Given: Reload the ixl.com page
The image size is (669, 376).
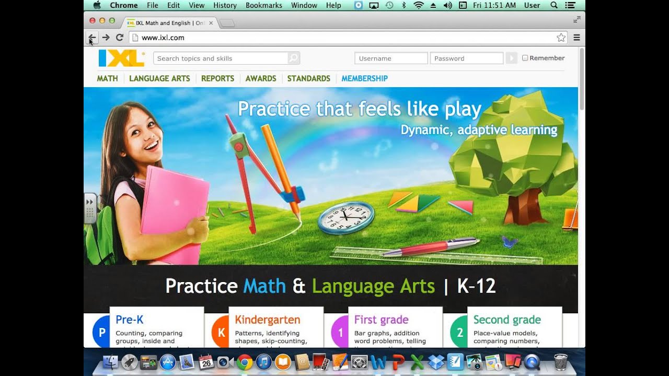Looking at the screenshot, I should coord(119,38).
